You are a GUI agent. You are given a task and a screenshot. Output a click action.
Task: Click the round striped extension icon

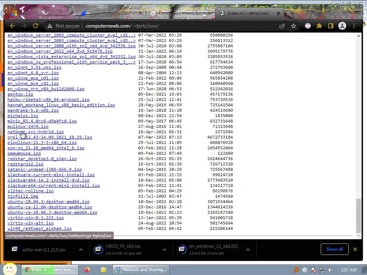tap(308, 26)
